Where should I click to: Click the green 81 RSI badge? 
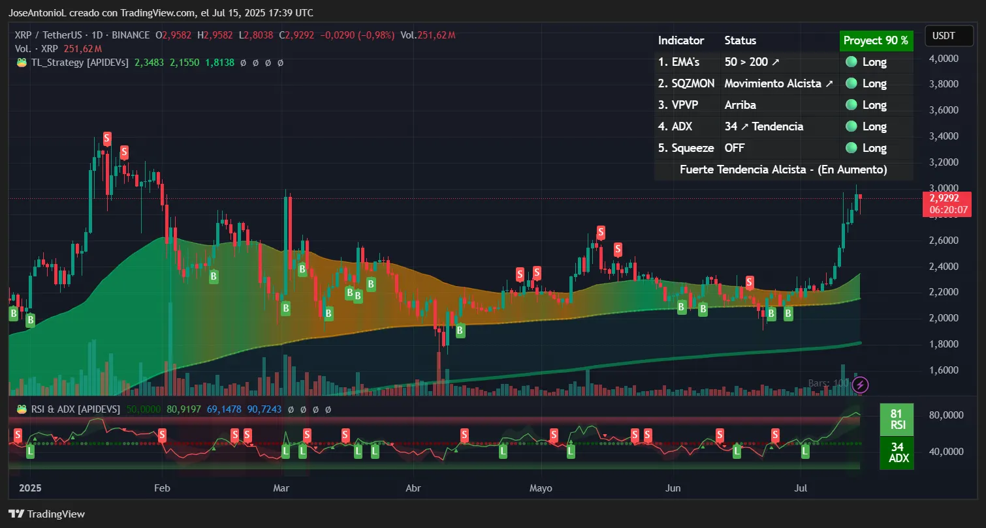[x=897, y=418]
